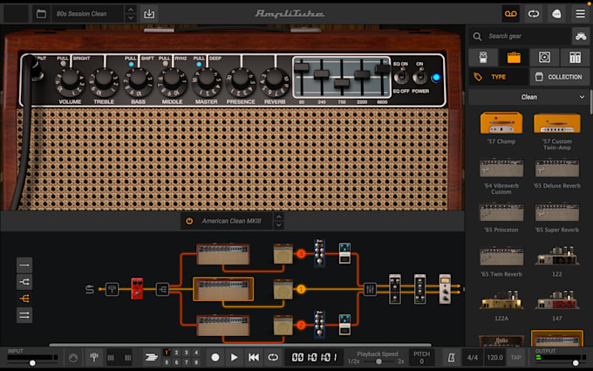Select the TYPE filter tab

[499, 77]
